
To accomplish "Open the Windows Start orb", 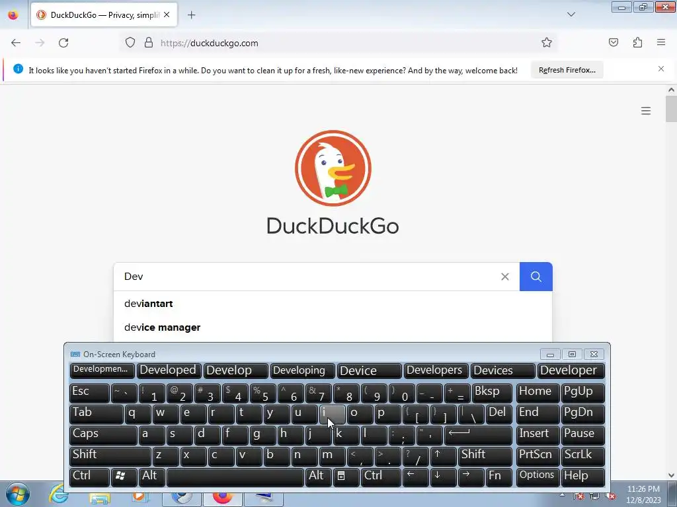I will click(18, 494).
